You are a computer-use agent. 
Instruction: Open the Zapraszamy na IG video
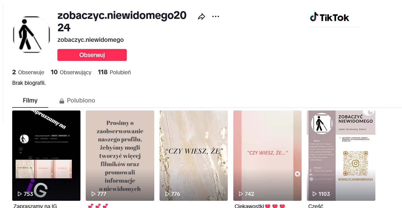(46, 156)
